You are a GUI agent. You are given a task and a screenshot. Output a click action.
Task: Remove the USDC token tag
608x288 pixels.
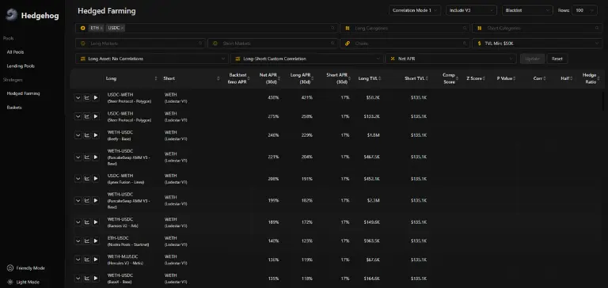122,28
